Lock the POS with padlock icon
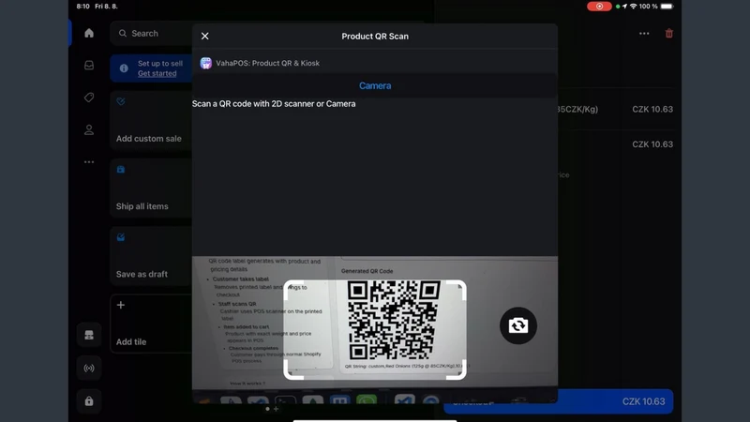The image size is (750, 422). [89, 401]
